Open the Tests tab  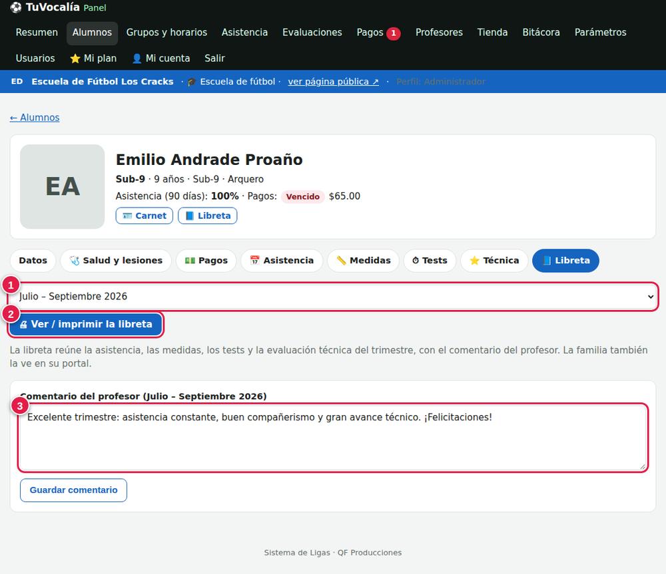(x=430, y=261)
